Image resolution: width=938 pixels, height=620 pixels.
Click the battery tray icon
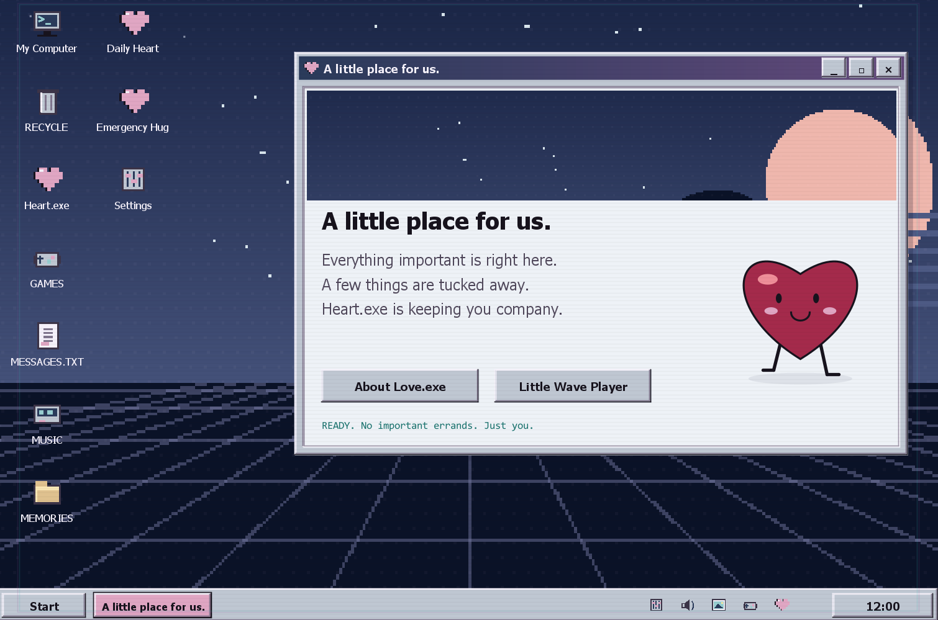click(x=750, y=606)
